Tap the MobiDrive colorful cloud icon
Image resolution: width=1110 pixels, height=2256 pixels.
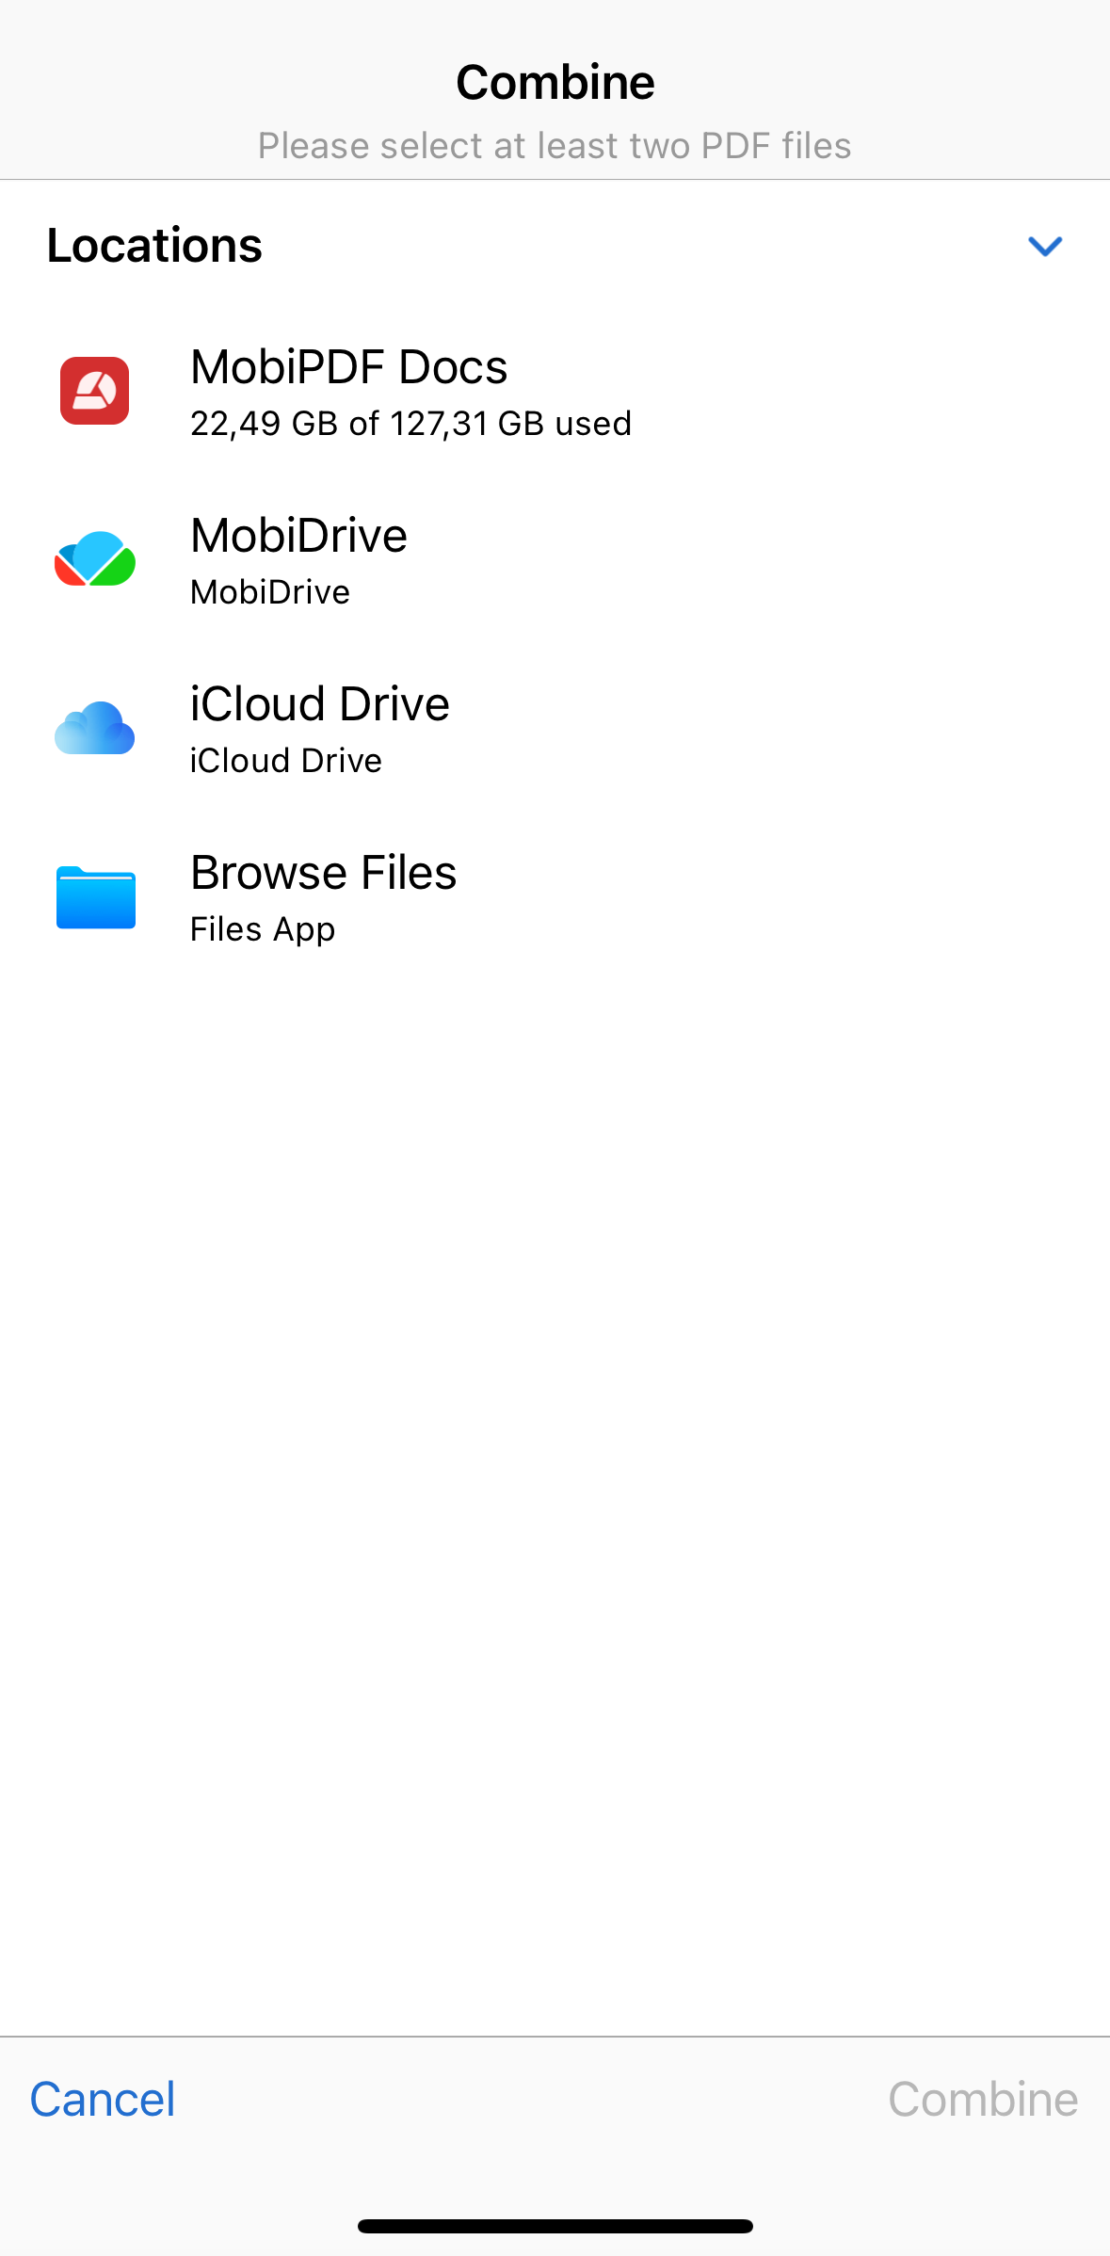[x=95, y=559]
